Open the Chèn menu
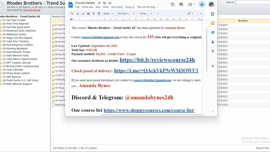This screenshot has height=152, width=270. click(x=106, y=7)
